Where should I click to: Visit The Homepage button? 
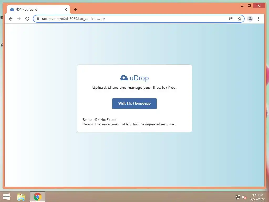pyautogui.click(x=134, y=104)
